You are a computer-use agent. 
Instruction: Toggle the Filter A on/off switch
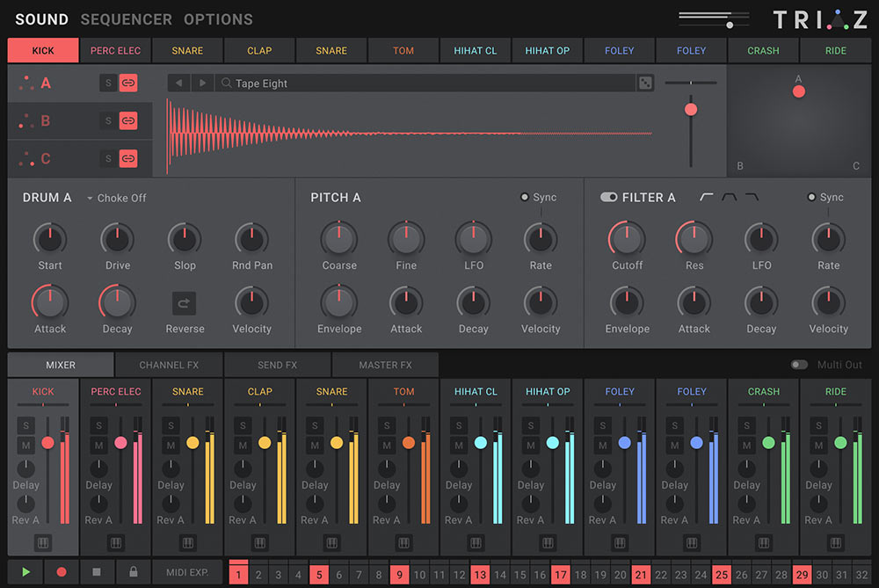click(608, 198)
